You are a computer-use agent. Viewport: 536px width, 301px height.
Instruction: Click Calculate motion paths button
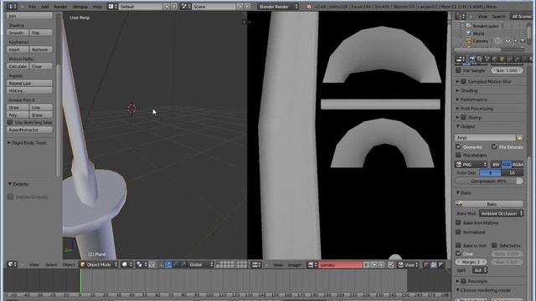(18, 66)
